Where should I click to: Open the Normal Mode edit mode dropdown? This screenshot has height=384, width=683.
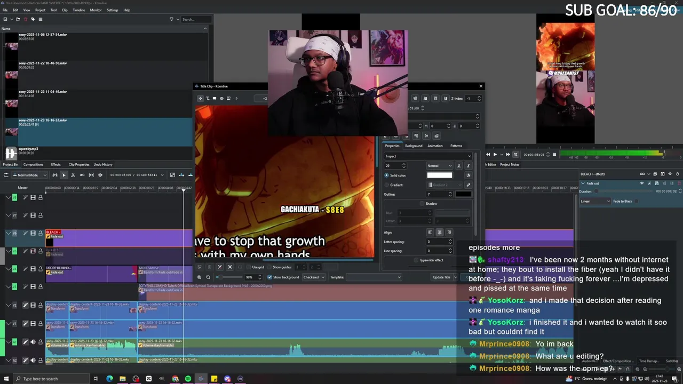[29, 175]
